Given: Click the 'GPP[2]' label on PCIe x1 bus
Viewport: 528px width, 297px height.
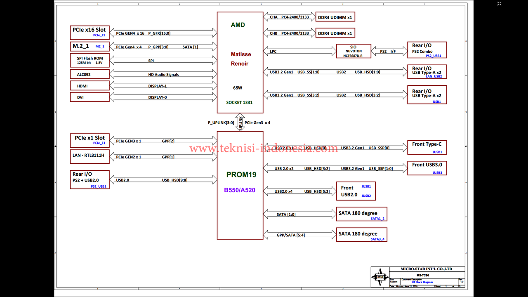Looking at the screenshot, I should (x=168, y=141).
